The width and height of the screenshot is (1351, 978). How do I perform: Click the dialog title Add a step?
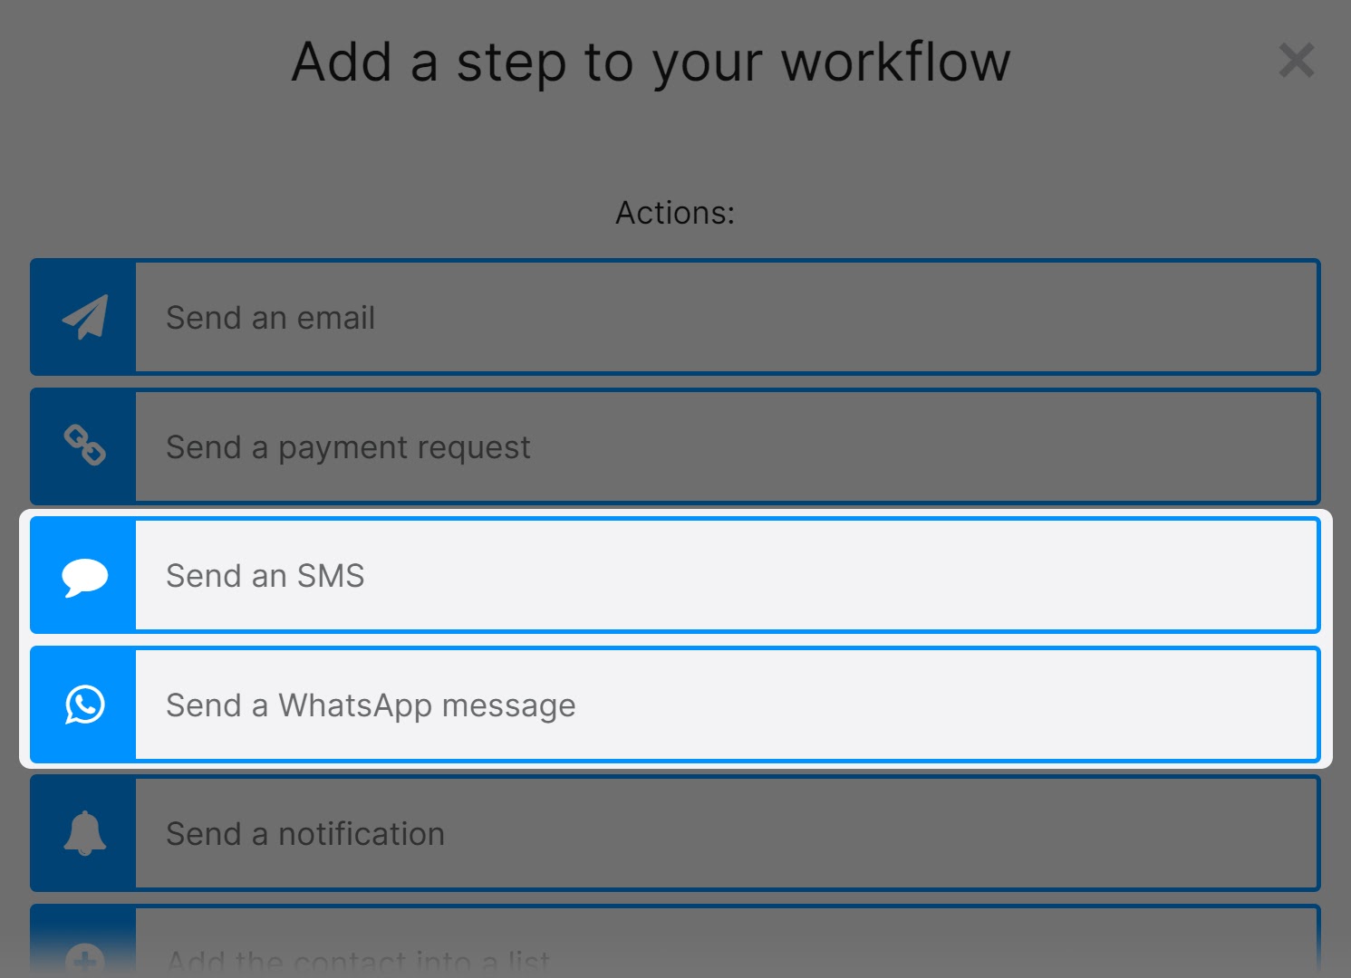coord(649,62)
